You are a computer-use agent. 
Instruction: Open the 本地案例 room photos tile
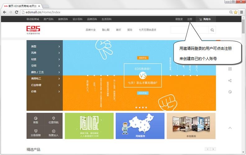(x=191, y=126)
